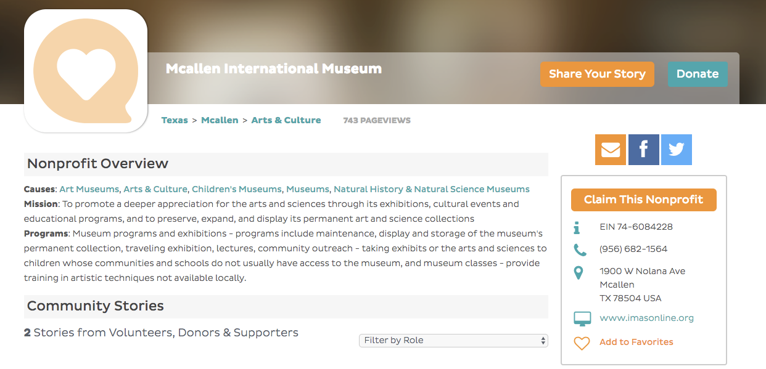Open the Art Museums cause link
This screenshot has width=766, height=369.
89,189
